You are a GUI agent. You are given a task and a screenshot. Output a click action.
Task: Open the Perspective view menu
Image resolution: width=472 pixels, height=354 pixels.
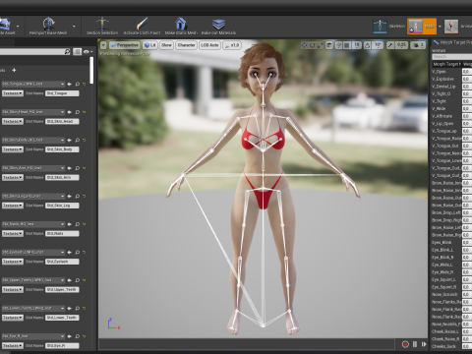(x=125, y=45)
